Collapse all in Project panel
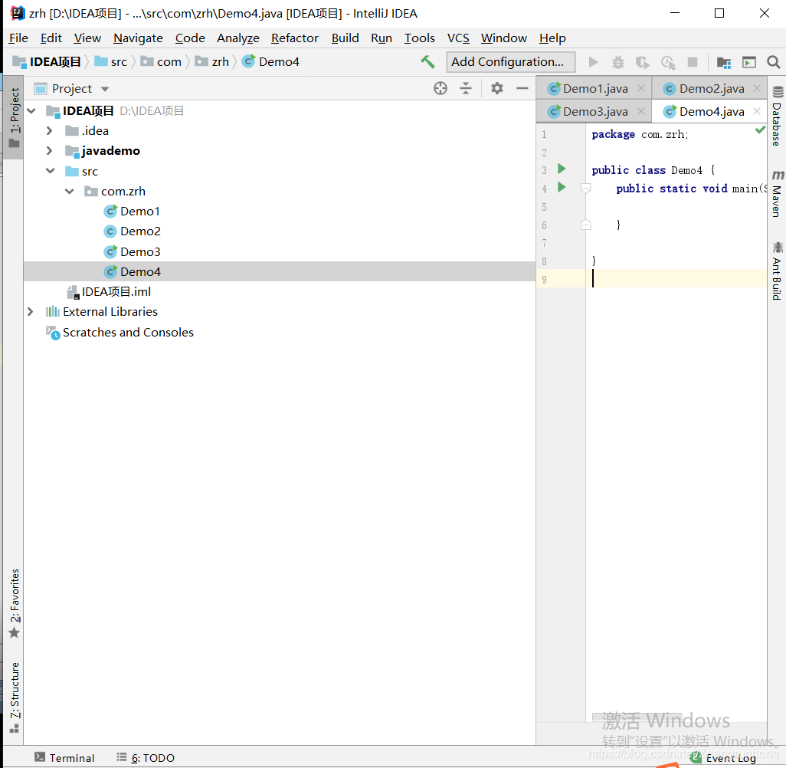786x768 pixels. 466,88
